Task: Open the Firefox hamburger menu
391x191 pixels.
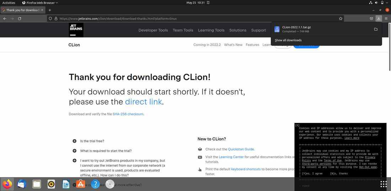Action: [386, 19]
